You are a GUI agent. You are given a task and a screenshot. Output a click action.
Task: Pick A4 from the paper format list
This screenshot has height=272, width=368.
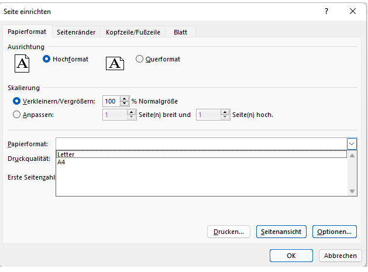(202, 162)
